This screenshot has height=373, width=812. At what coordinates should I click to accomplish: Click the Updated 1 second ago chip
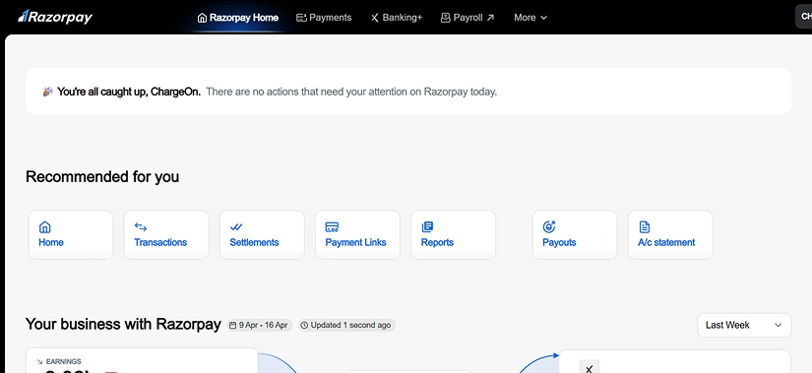(346, 326)
